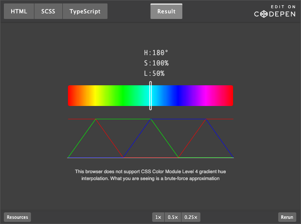Open the HTML tab
Screen dimensions: 301x224
19,11
